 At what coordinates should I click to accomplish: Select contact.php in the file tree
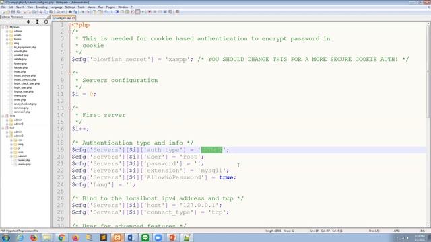pos(21,55)
